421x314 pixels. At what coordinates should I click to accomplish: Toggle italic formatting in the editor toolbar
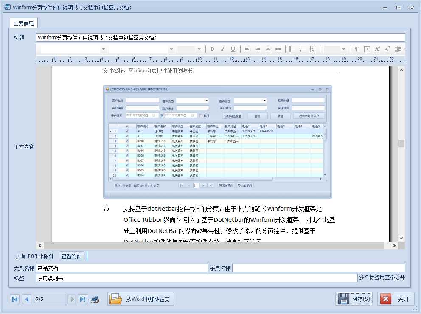[x=222, y=49]
